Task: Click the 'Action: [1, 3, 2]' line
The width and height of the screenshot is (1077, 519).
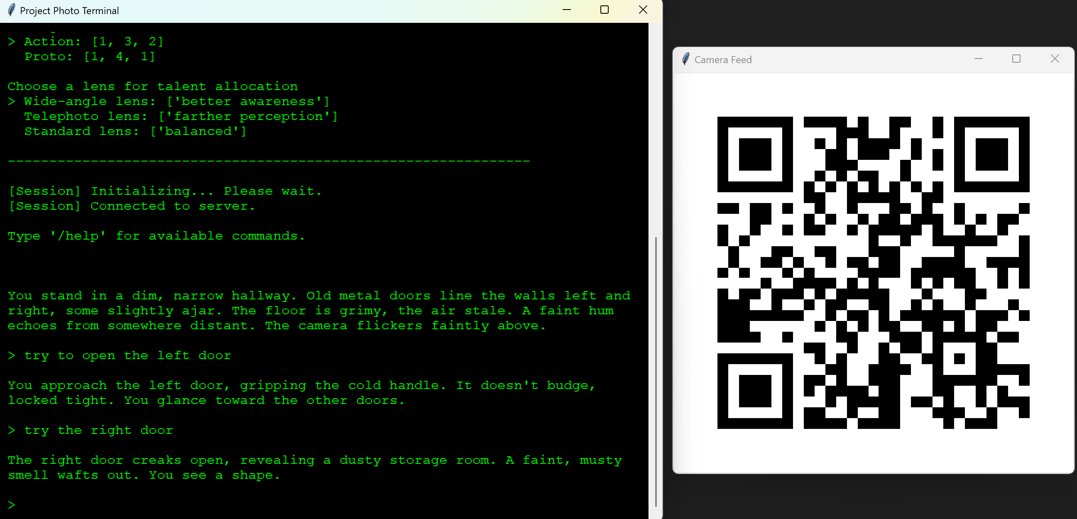Action: [x=86, y=42]
